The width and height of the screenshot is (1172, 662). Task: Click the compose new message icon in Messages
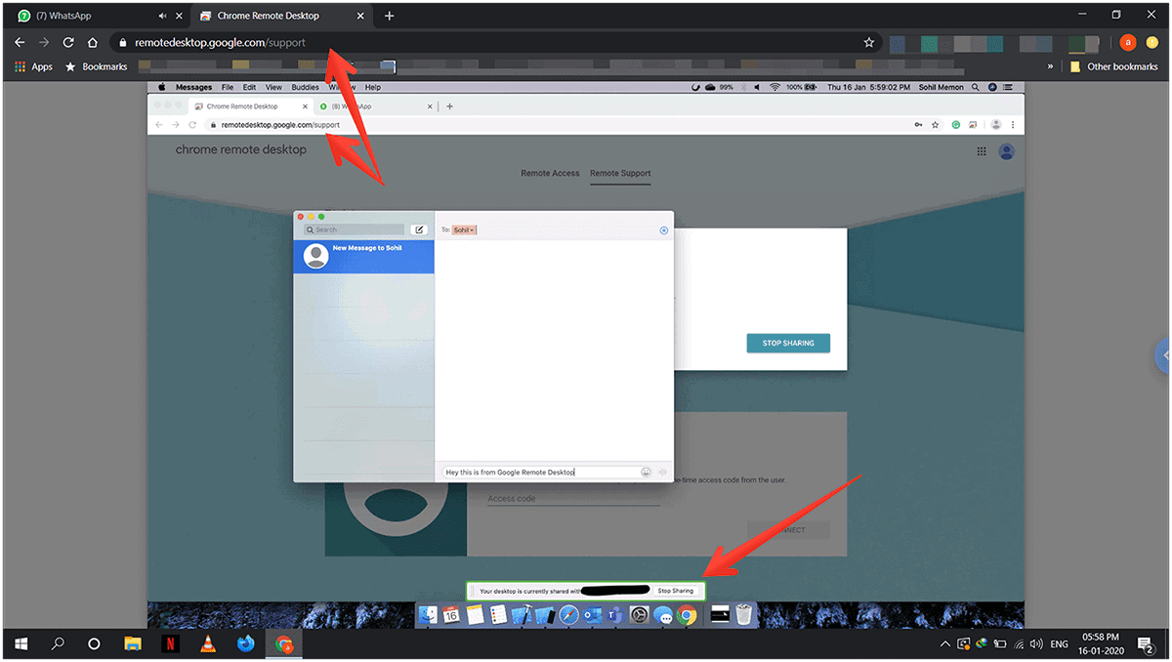coord(420,228)
